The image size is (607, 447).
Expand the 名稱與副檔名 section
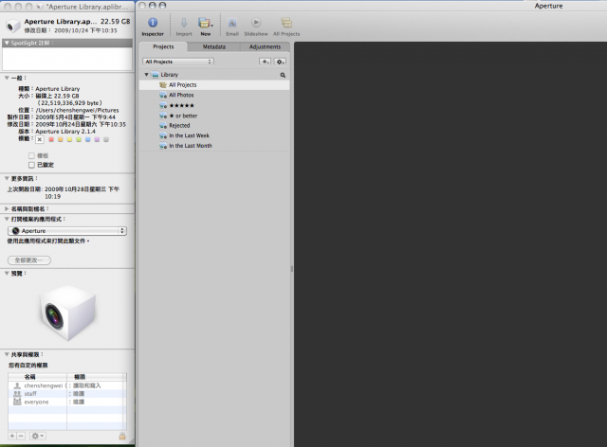tap(8, 208)
